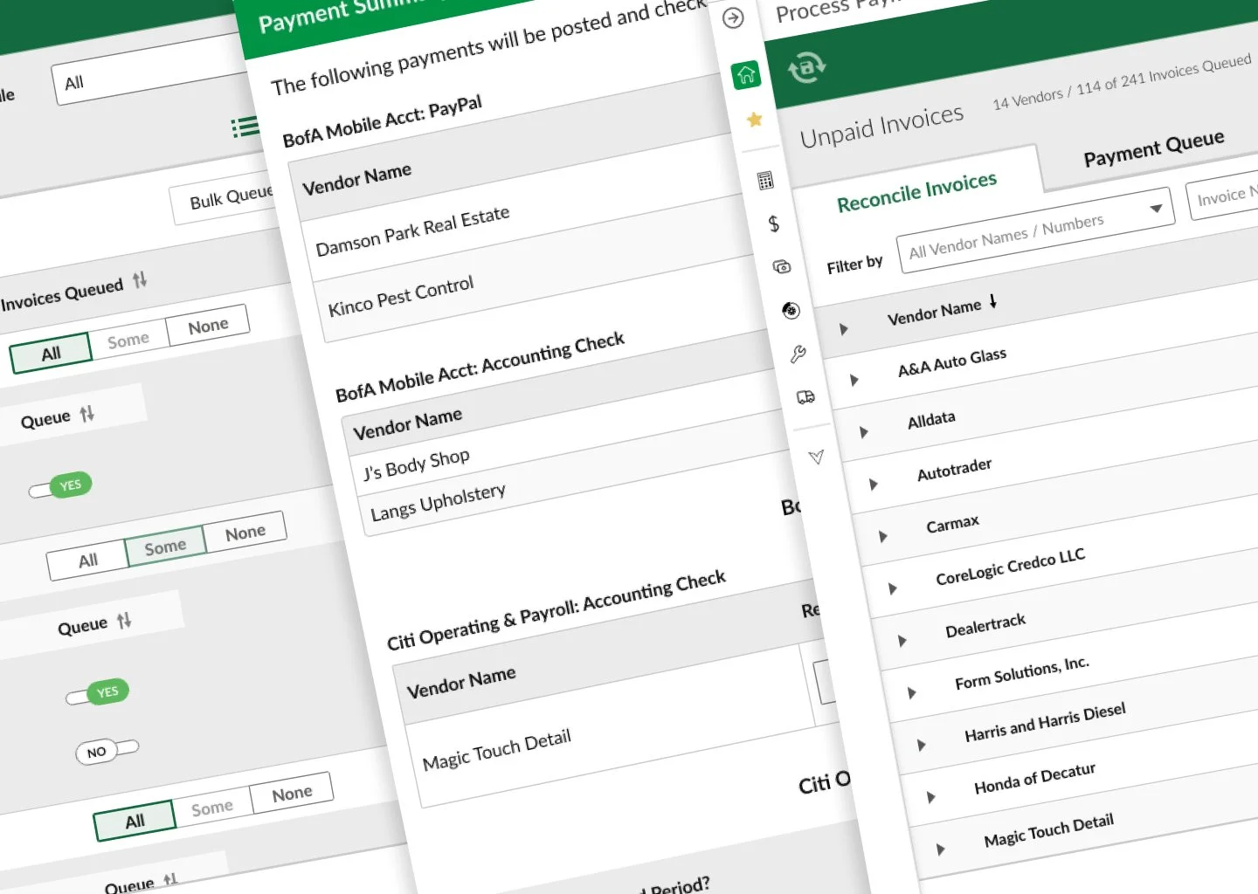Click the green list view icon
This screenshot has height=894, width=1258.
pos(245,127)
